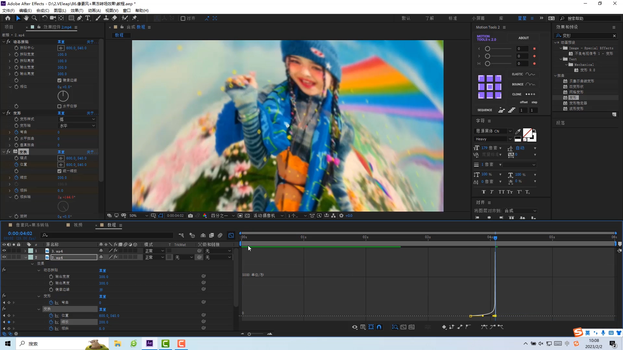Select the Brush tool
The width and height of the screenshot is (623, 350).
98,18
